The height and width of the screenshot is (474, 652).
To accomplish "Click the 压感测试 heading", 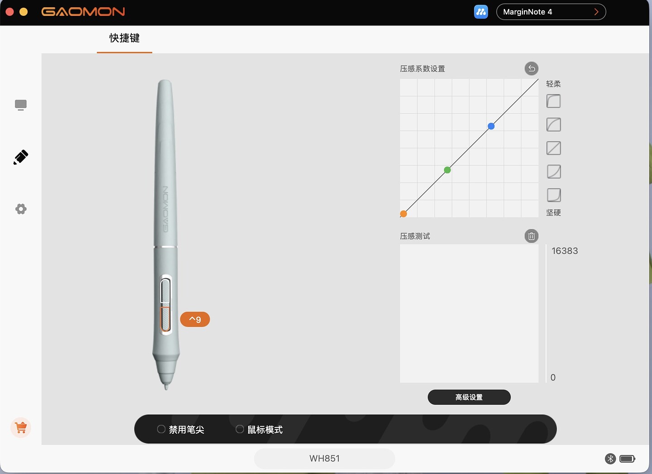I will point(415,236).
